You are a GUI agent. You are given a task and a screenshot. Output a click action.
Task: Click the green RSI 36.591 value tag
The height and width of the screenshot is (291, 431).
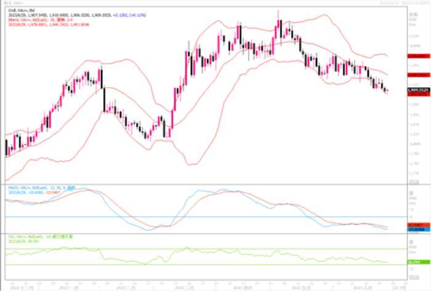[x=418, y=262]
